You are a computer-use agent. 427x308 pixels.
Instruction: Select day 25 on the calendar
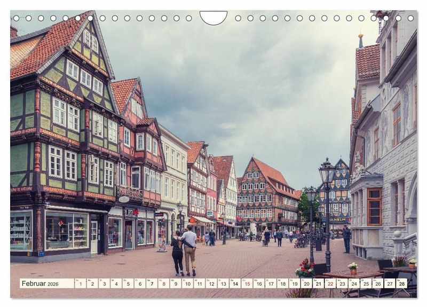tap(366, 283)
